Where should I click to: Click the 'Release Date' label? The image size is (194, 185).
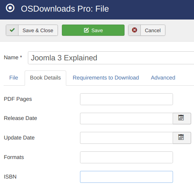(20, 118)
